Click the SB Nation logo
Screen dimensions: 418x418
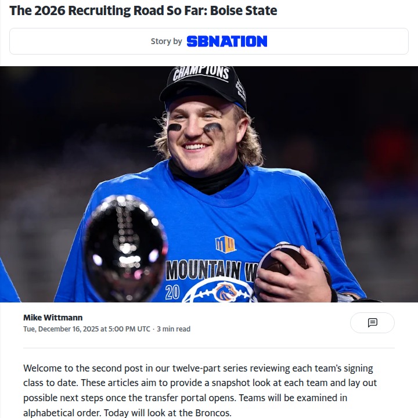(x=226, y=41)
